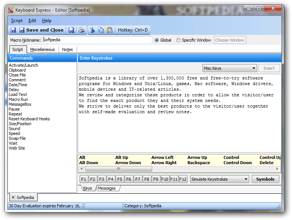This screenshot has width=292, height=220.
Task: Select the Swap File command
Action: (x=17, y=138)
